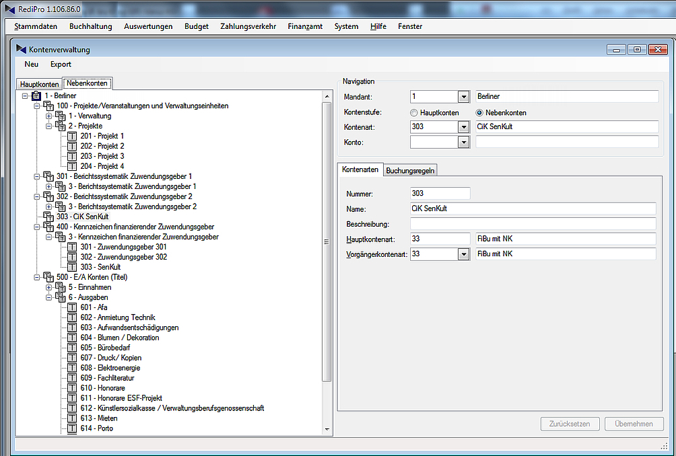The height and width of the screenshot is (456, 676).
Task: Expand the 1 - Verwaltung tree node
Action: [48, 116]
